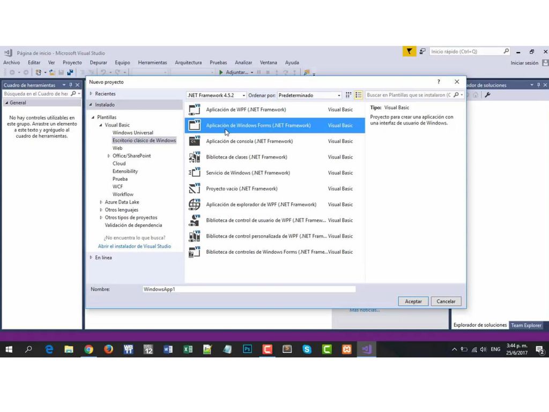Collapse the Instalado section

click(91, 105)
